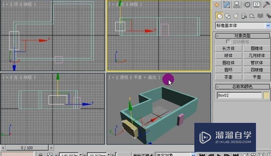Enable the 自动栅格 checkbox
271x156 pixels.
(228, 42)
